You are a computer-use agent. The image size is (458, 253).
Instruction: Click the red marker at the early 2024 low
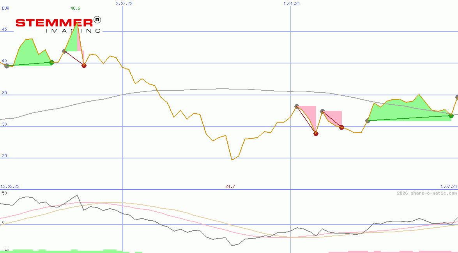[316, 134]
